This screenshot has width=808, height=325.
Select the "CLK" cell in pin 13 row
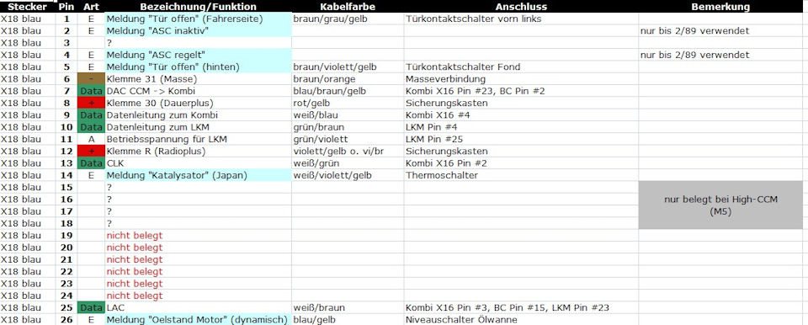point(199,163)
